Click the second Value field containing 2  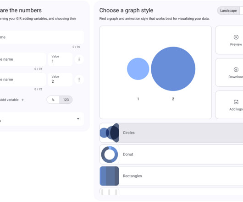pyautogui.click(x=60, y=80)
